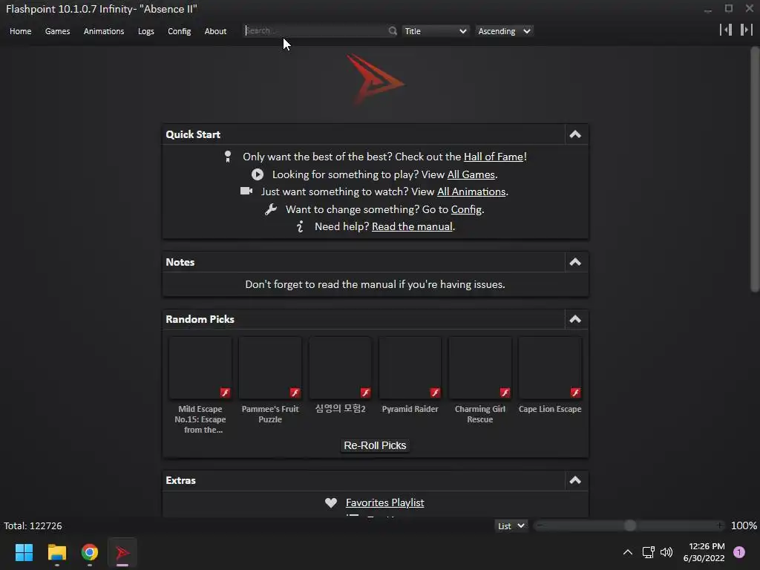Show hidden system tray icons

[x=628, y=552]
